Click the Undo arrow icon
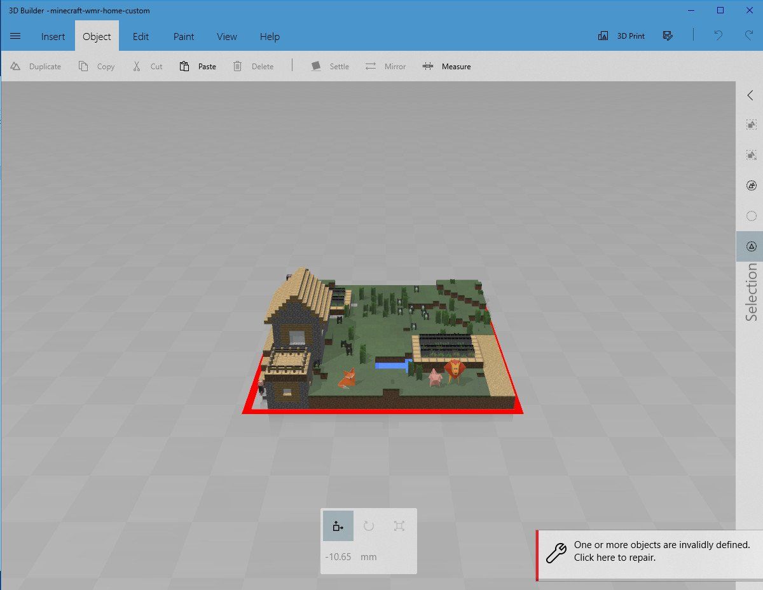The height and width of the screenshot is (590, 763). [717, 36]
